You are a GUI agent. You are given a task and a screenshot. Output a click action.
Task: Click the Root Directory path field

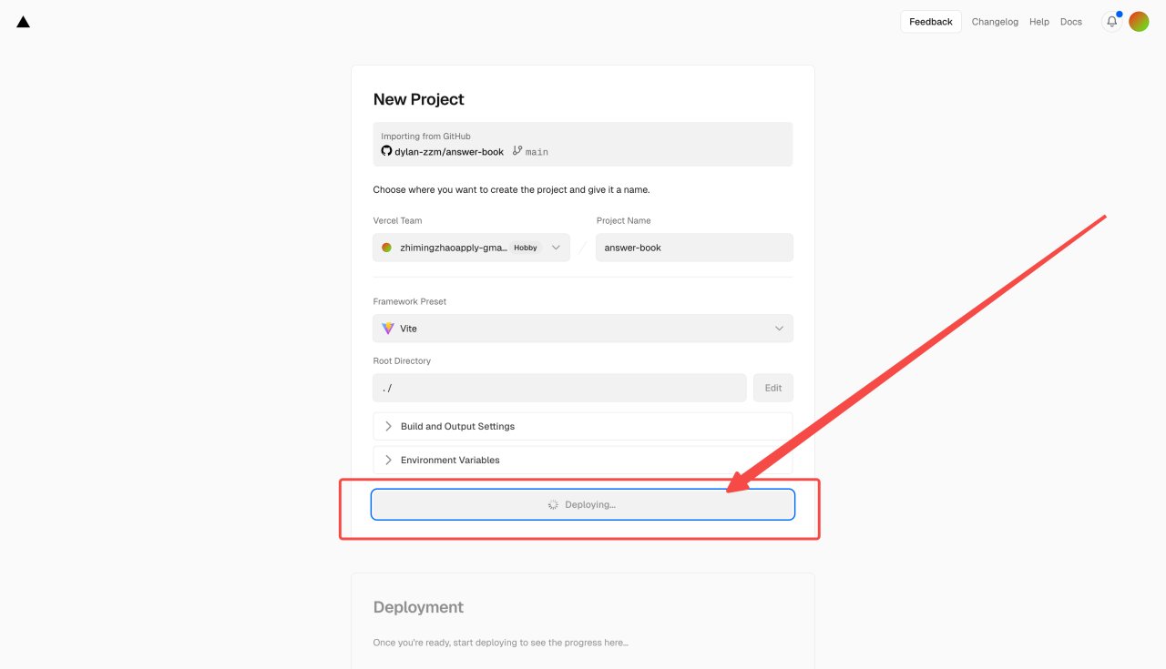coord(559,388)
